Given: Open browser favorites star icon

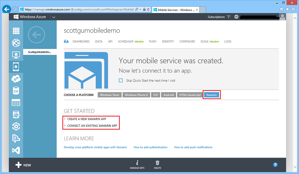Looking at the screenshot, I should 287,9.
